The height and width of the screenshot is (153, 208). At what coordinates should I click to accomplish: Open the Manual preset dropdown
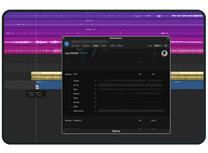coord(89,42)
